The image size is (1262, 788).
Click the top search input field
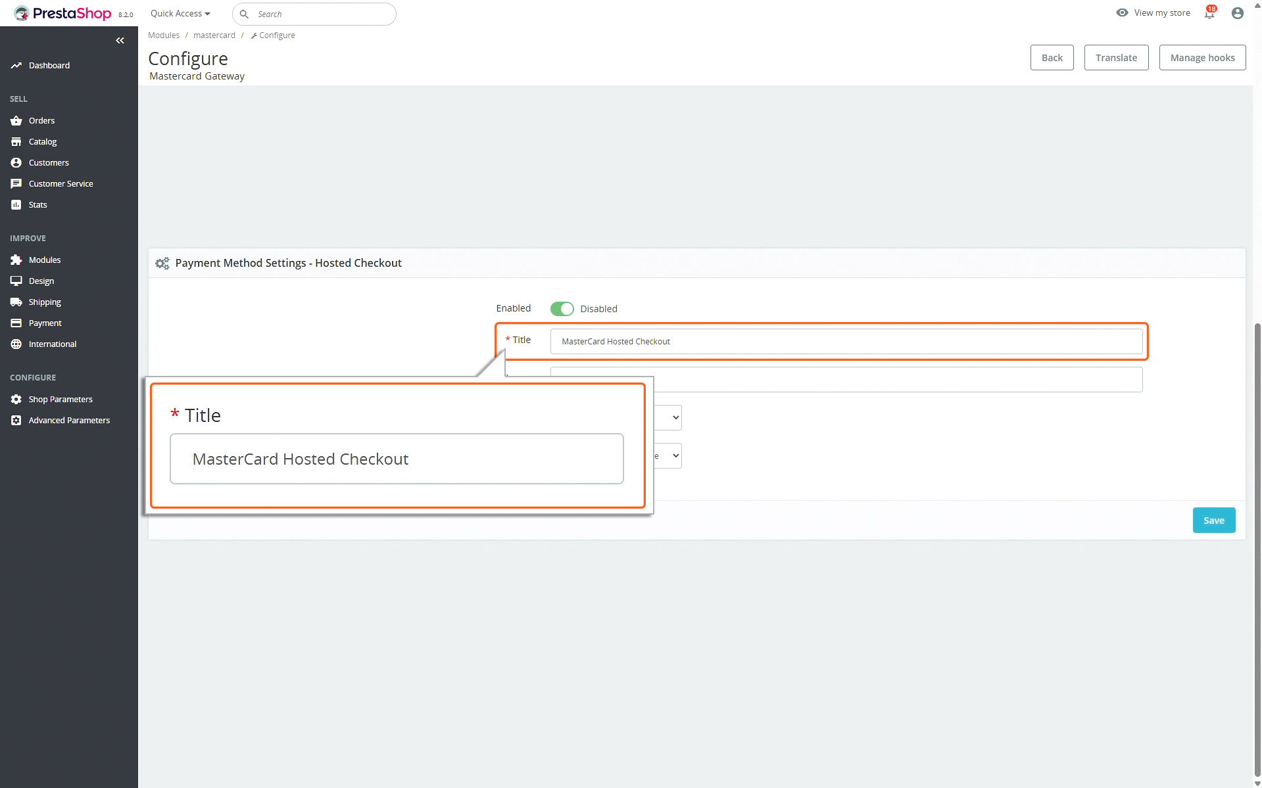coord(314,14)
